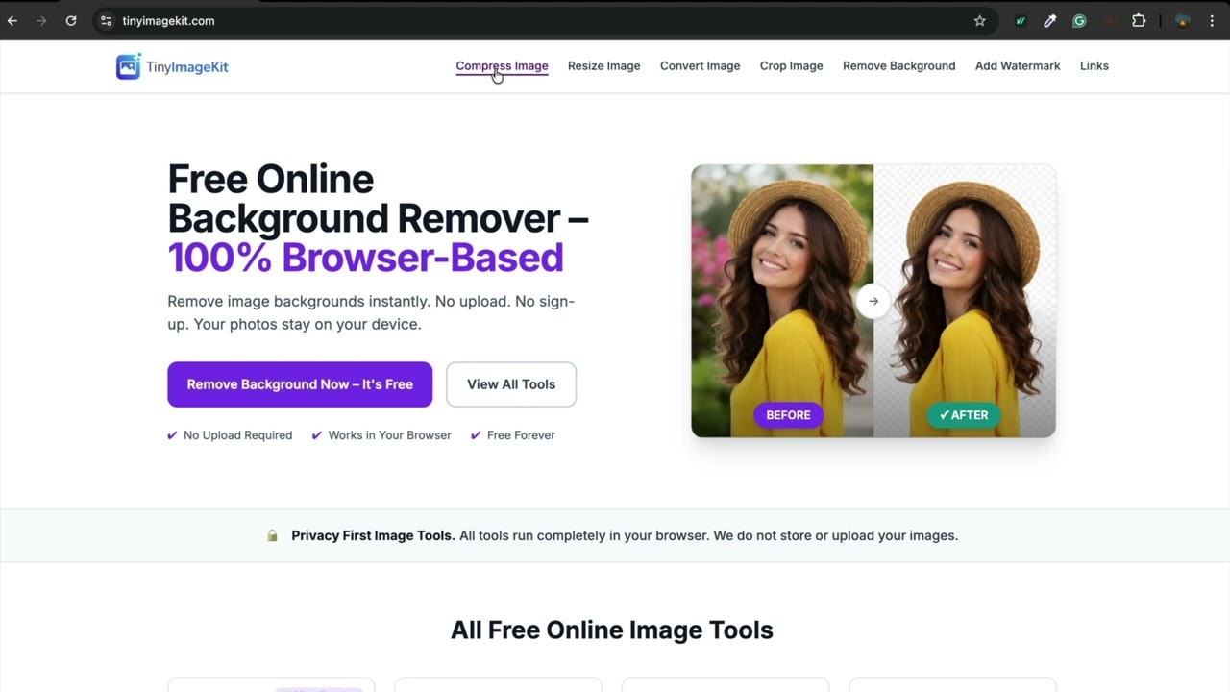The height and width of the screenshot is (692, 1230).
Task: Open the Links menu item
Action: pyautogui.click(x=1094, y=65)
